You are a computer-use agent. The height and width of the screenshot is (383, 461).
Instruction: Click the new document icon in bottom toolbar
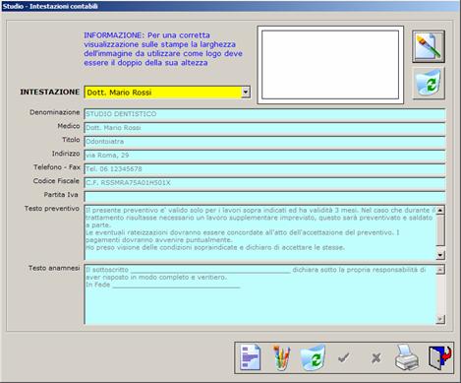(x=251, y=357)
